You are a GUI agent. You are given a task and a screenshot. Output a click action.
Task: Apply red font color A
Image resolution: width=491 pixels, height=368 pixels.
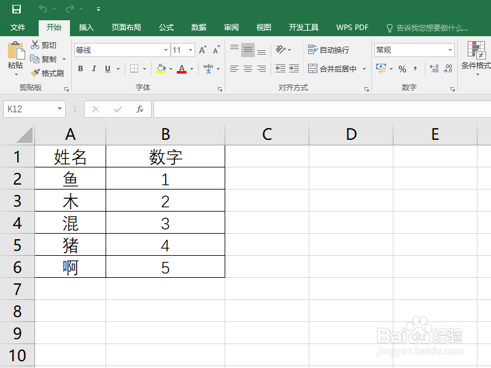[182, 69]
